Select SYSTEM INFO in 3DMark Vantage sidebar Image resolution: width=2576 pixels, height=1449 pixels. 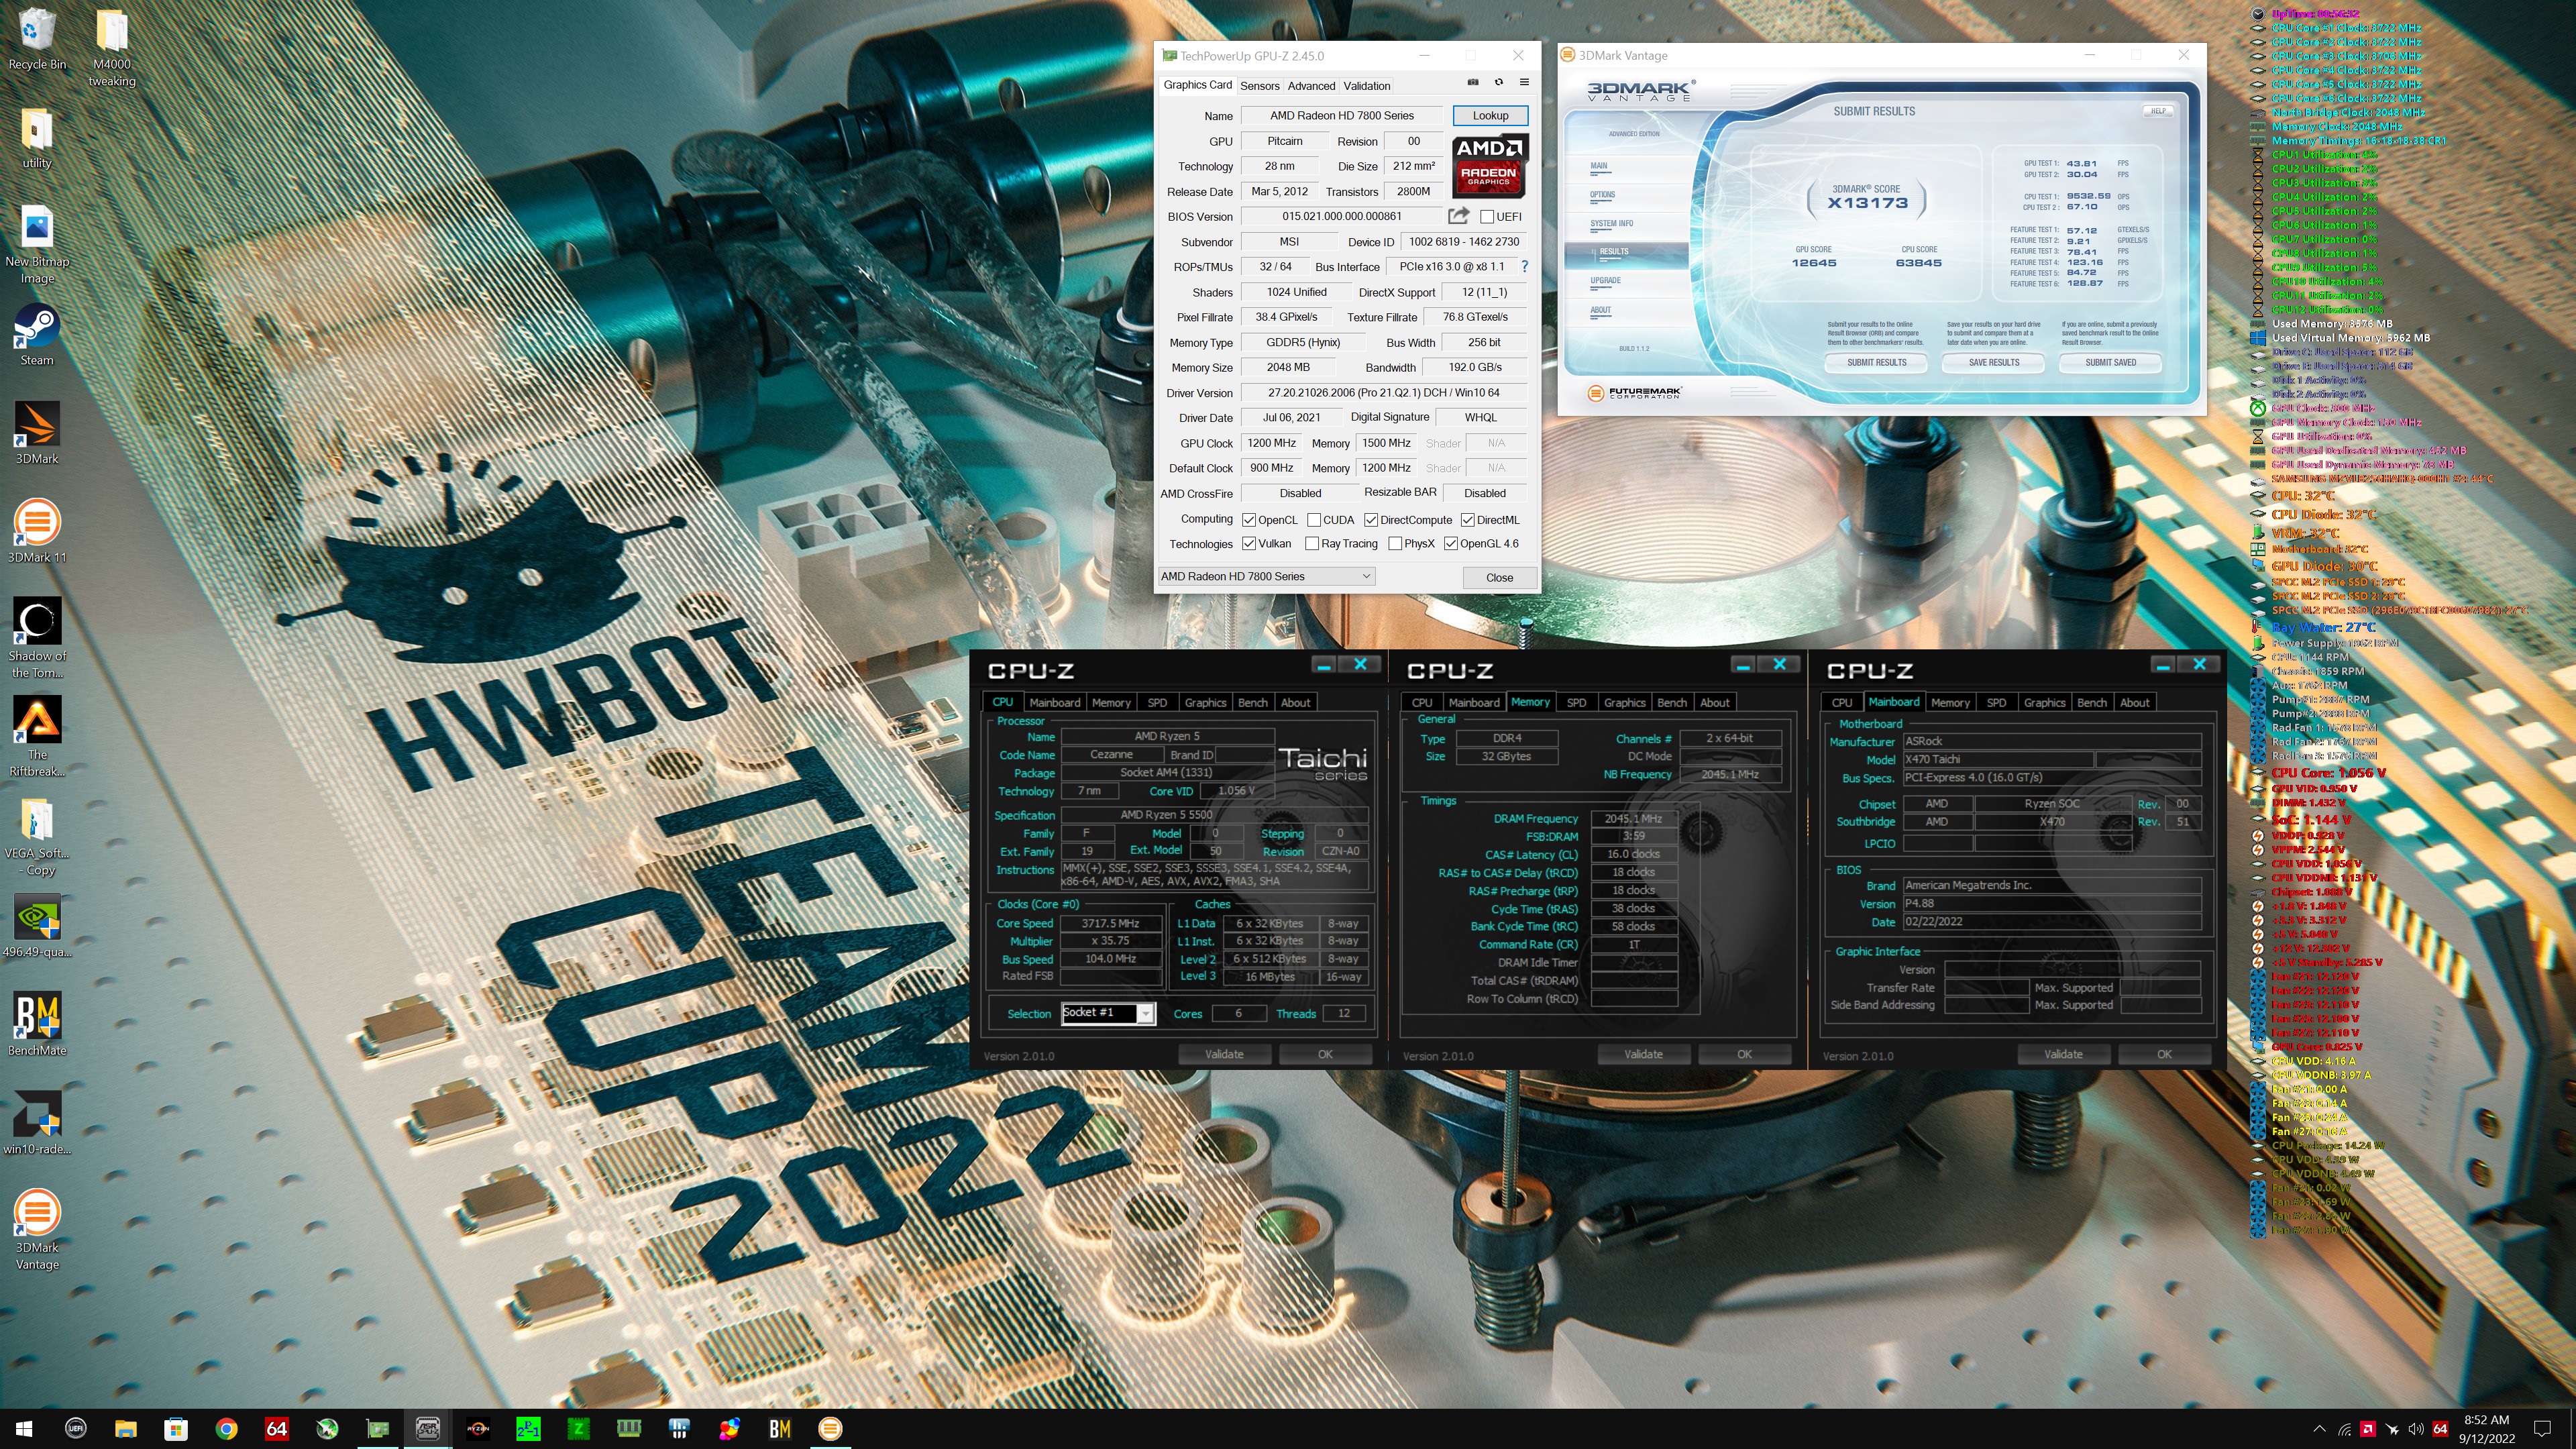tap(1611, 224)
